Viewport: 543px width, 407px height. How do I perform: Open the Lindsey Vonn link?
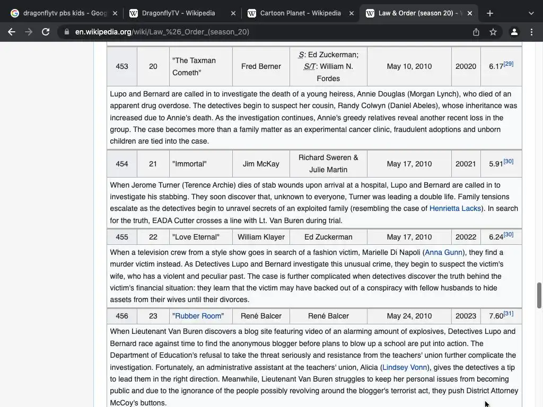click(405, 367)
